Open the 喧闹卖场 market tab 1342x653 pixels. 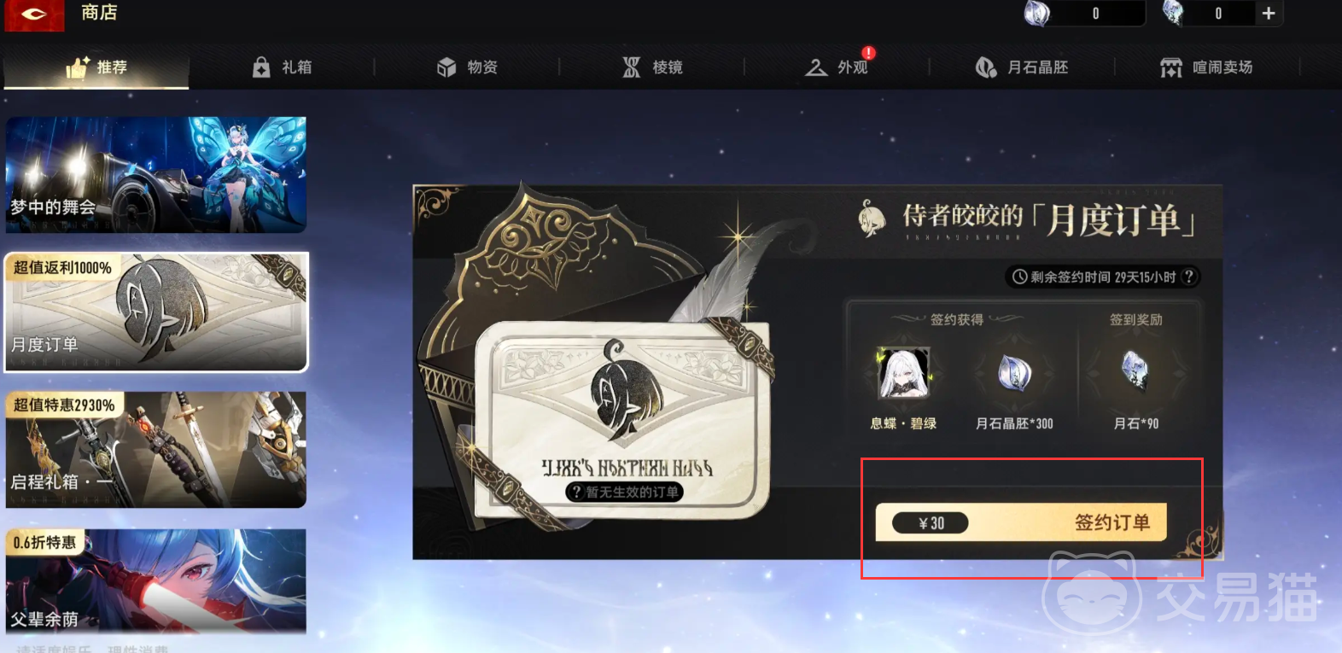[x=1206, y=67]
